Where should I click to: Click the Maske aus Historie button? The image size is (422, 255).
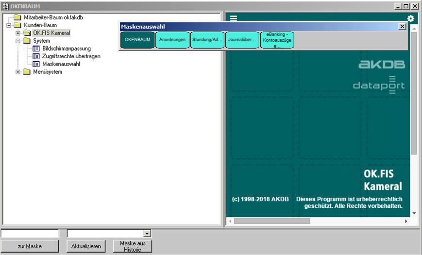click(133, 246)
